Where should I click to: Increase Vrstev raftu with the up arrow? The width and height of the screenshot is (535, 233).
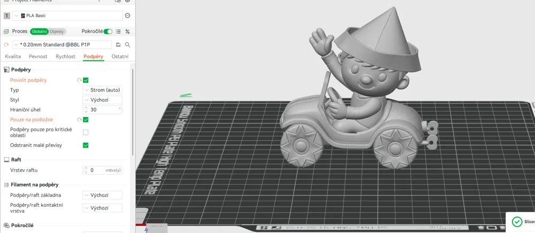coord(86,168)
